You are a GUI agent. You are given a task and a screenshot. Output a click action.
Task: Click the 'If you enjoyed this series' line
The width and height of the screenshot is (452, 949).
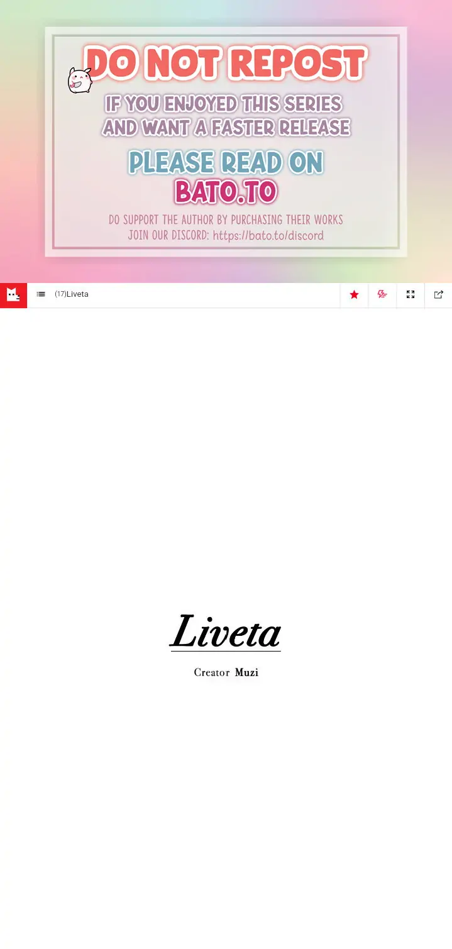click(223, 104)
